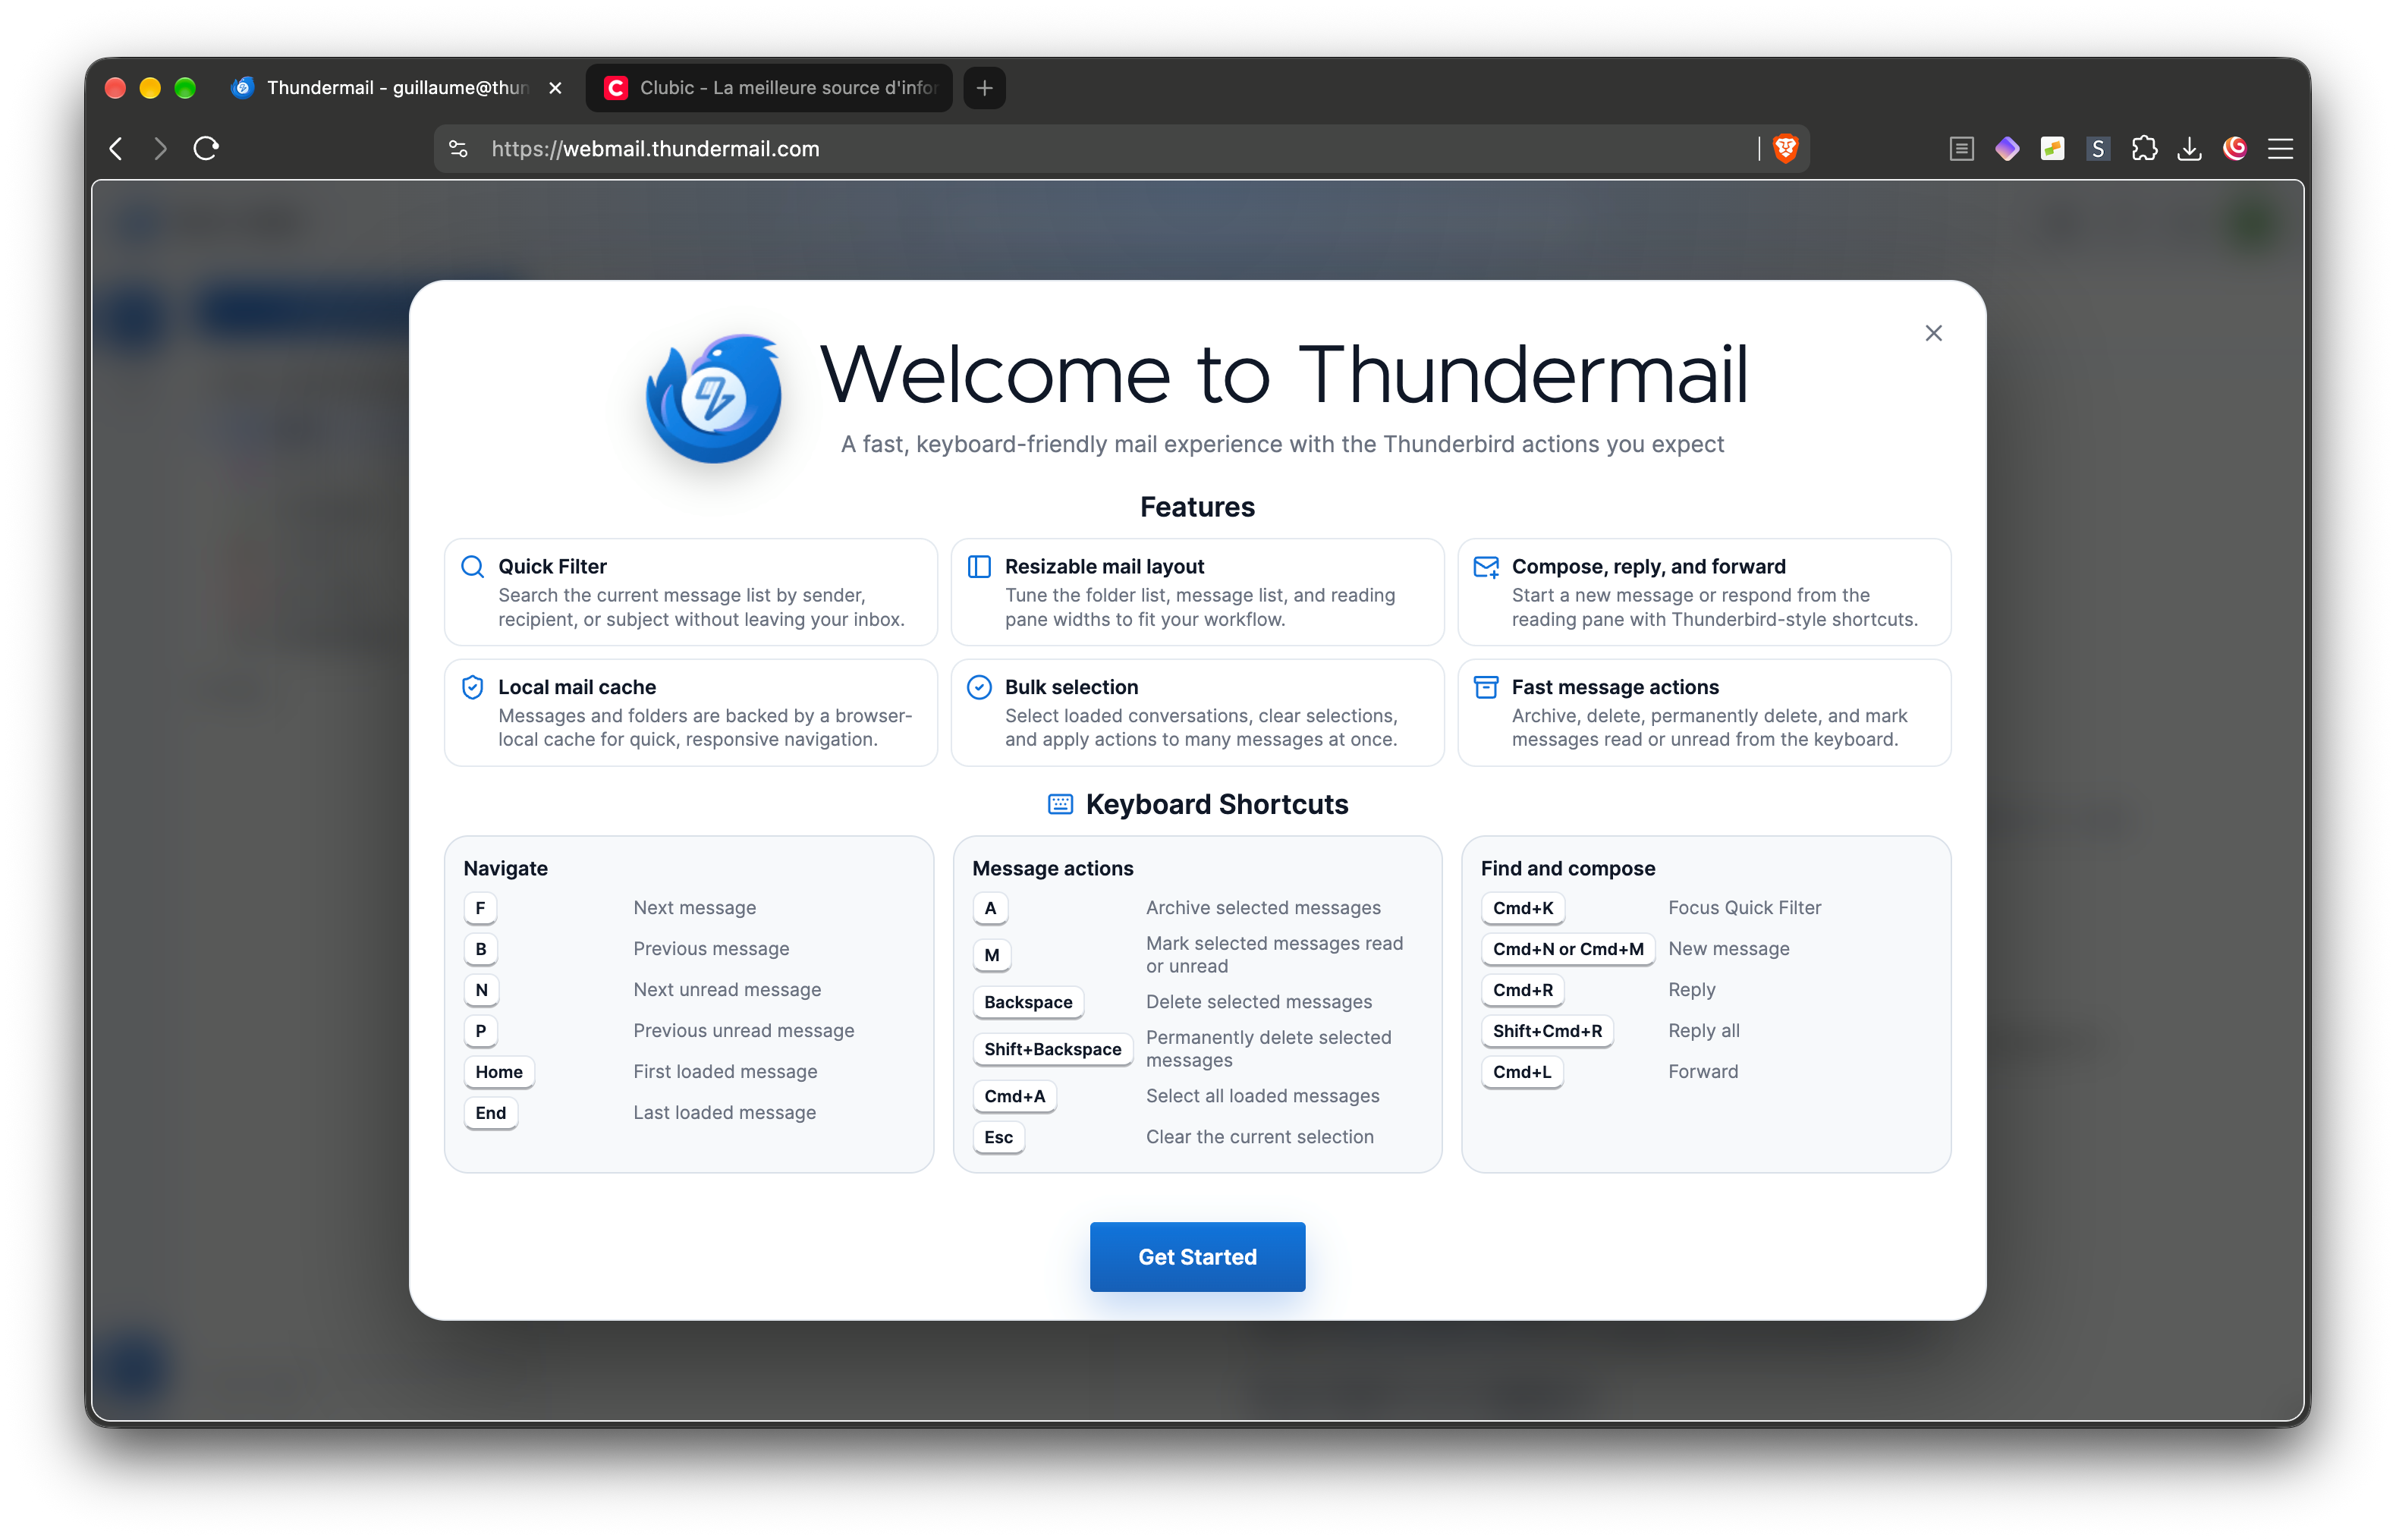Image resolution: width=2396 pixels, height=1540 pixels.
Task: Reload the page with the refresh icon
Action: click(206, 149)
